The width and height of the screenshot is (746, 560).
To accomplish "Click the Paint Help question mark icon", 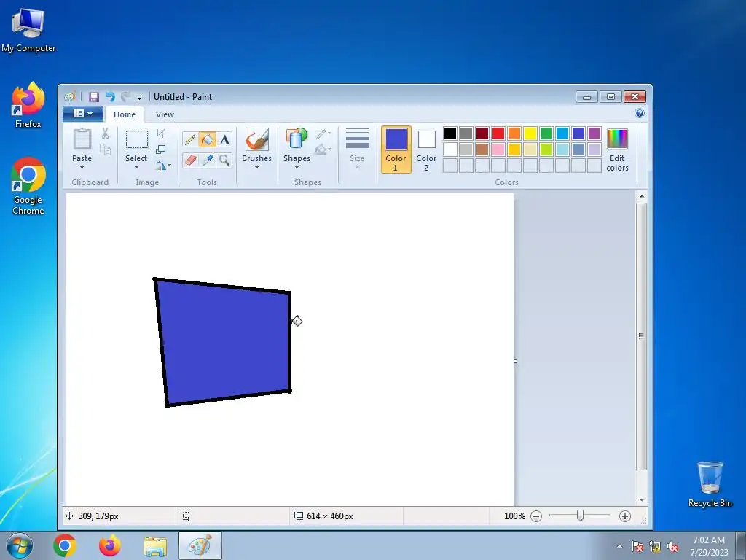I will [x=640, y=113].
